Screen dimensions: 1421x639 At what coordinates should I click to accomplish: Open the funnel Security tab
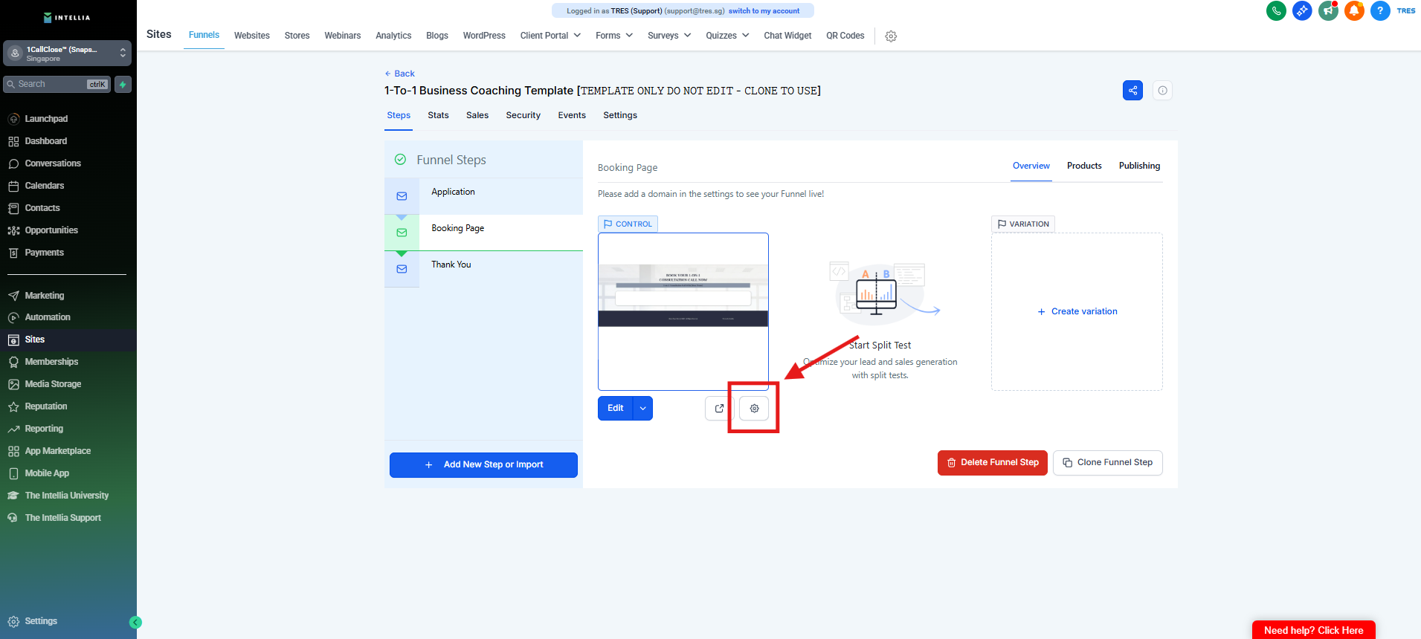pyautogui.click(x=523, y=115)
